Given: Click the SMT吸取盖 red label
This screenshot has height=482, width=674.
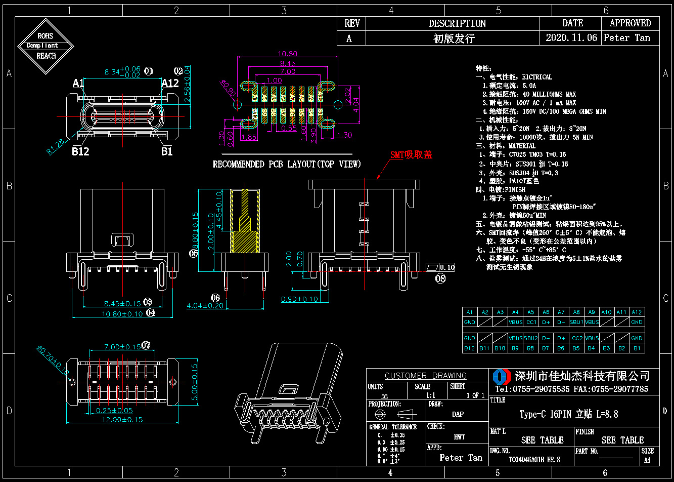Looking at the screenshot, I should pyautogui.click(x=411, y=154).
